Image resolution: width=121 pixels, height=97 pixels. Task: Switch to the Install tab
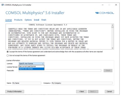tap(37, 20)
